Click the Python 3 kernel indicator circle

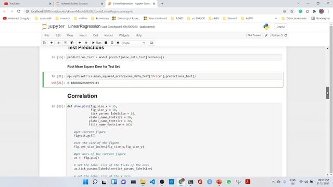pos(286,35)
